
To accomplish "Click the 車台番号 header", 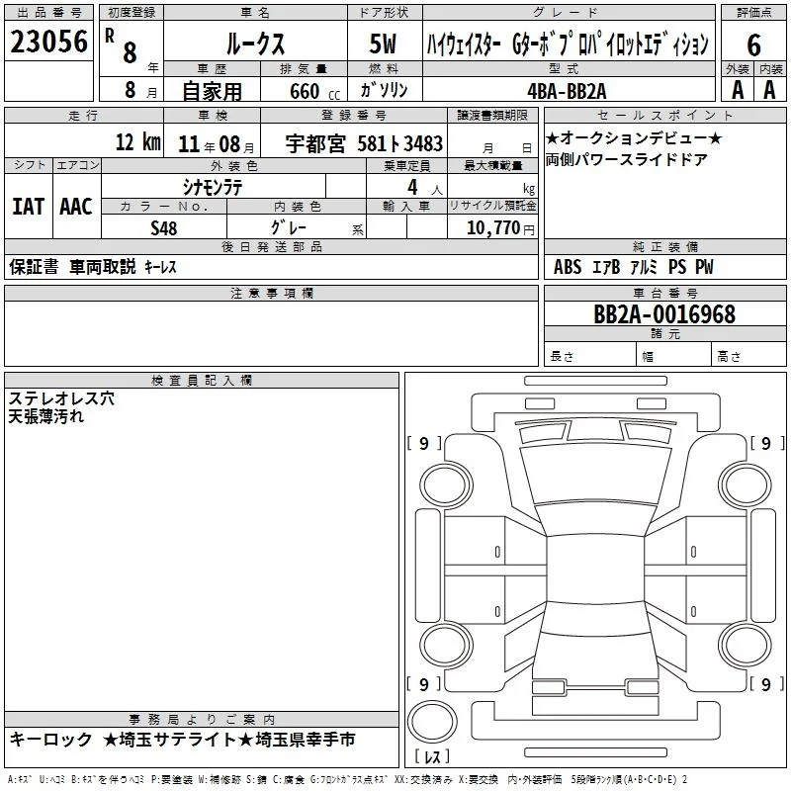I will (664, 293).
